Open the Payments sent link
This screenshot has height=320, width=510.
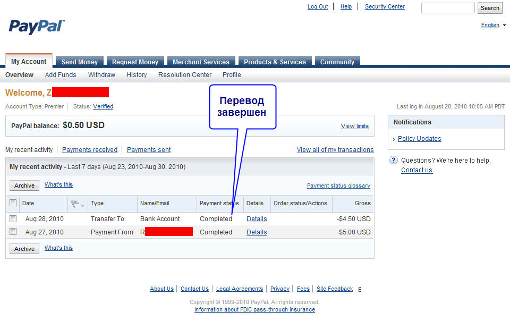click(149, 150)
